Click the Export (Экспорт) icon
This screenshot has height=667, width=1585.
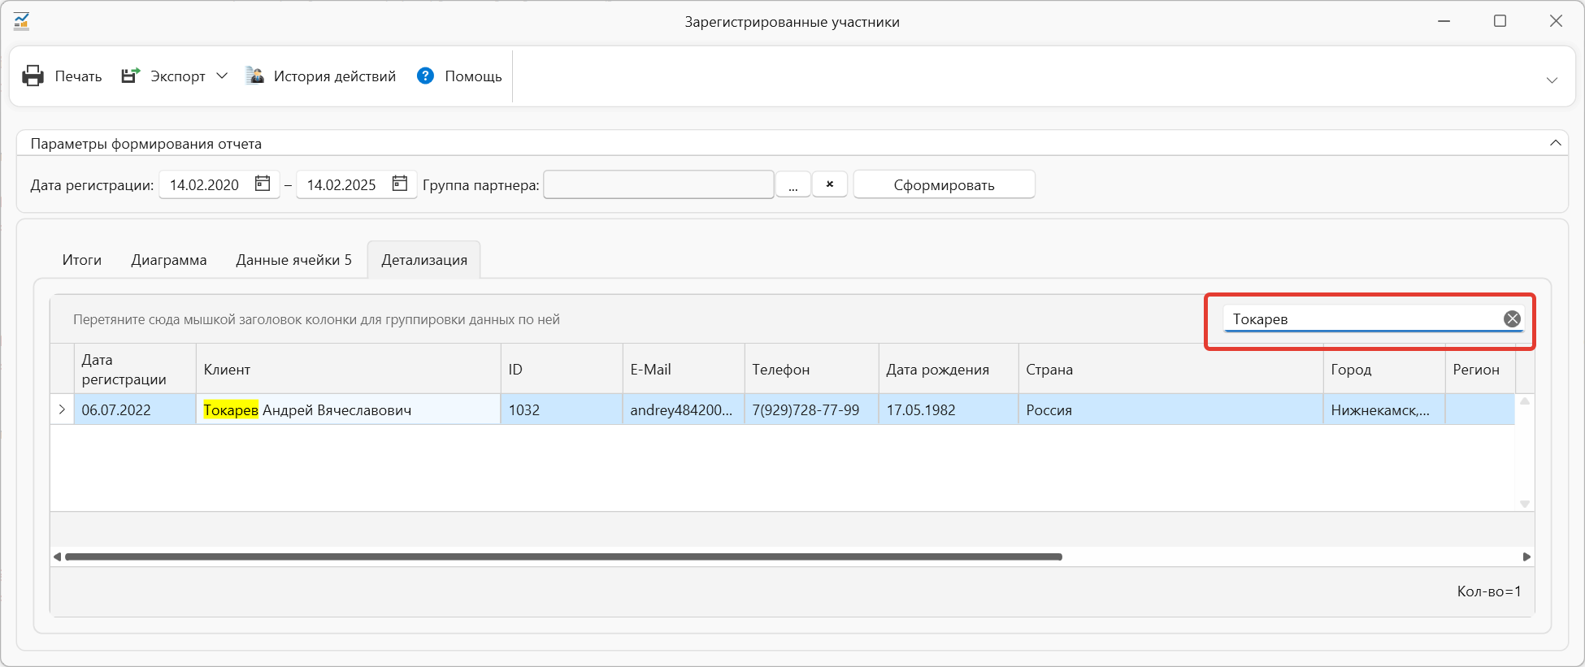(130, 76)
